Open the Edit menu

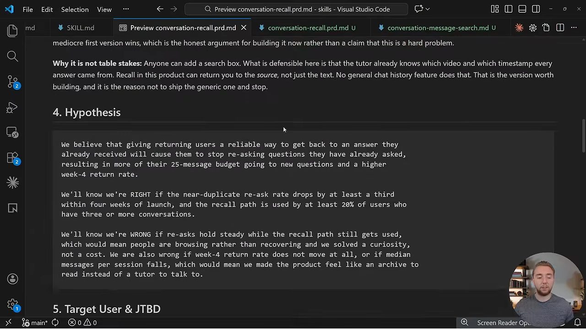point(47,9)
